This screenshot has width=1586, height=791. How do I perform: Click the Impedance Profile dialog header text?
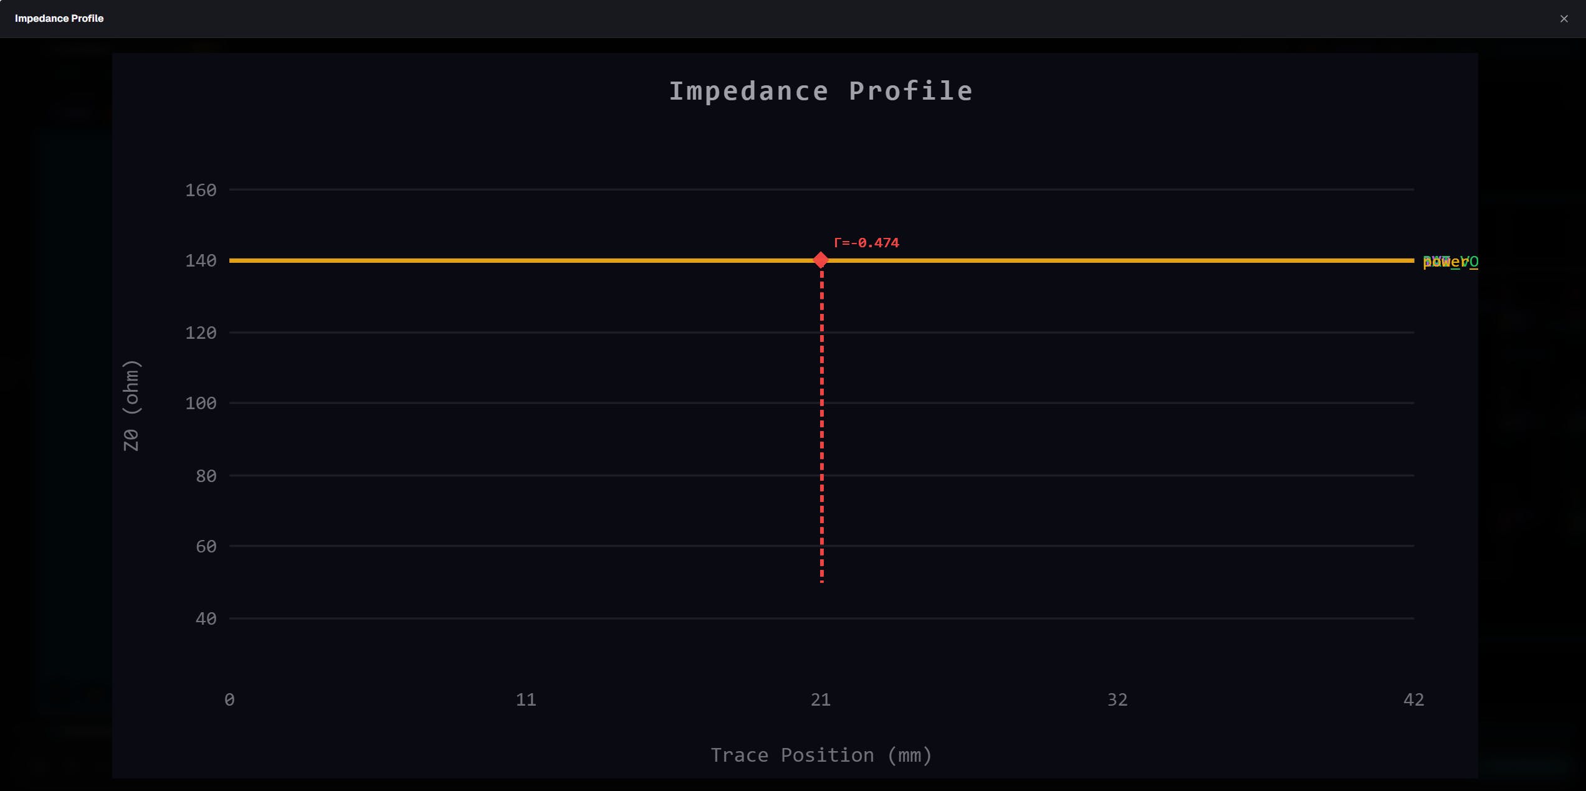pos(59,19)
